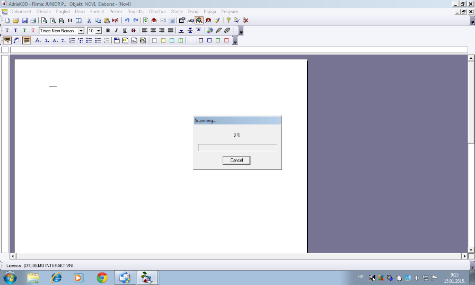The width and height of the screenshot is (475, 285).
Task: Save with the floppy disk icon
Action: [x=25, y=21]
